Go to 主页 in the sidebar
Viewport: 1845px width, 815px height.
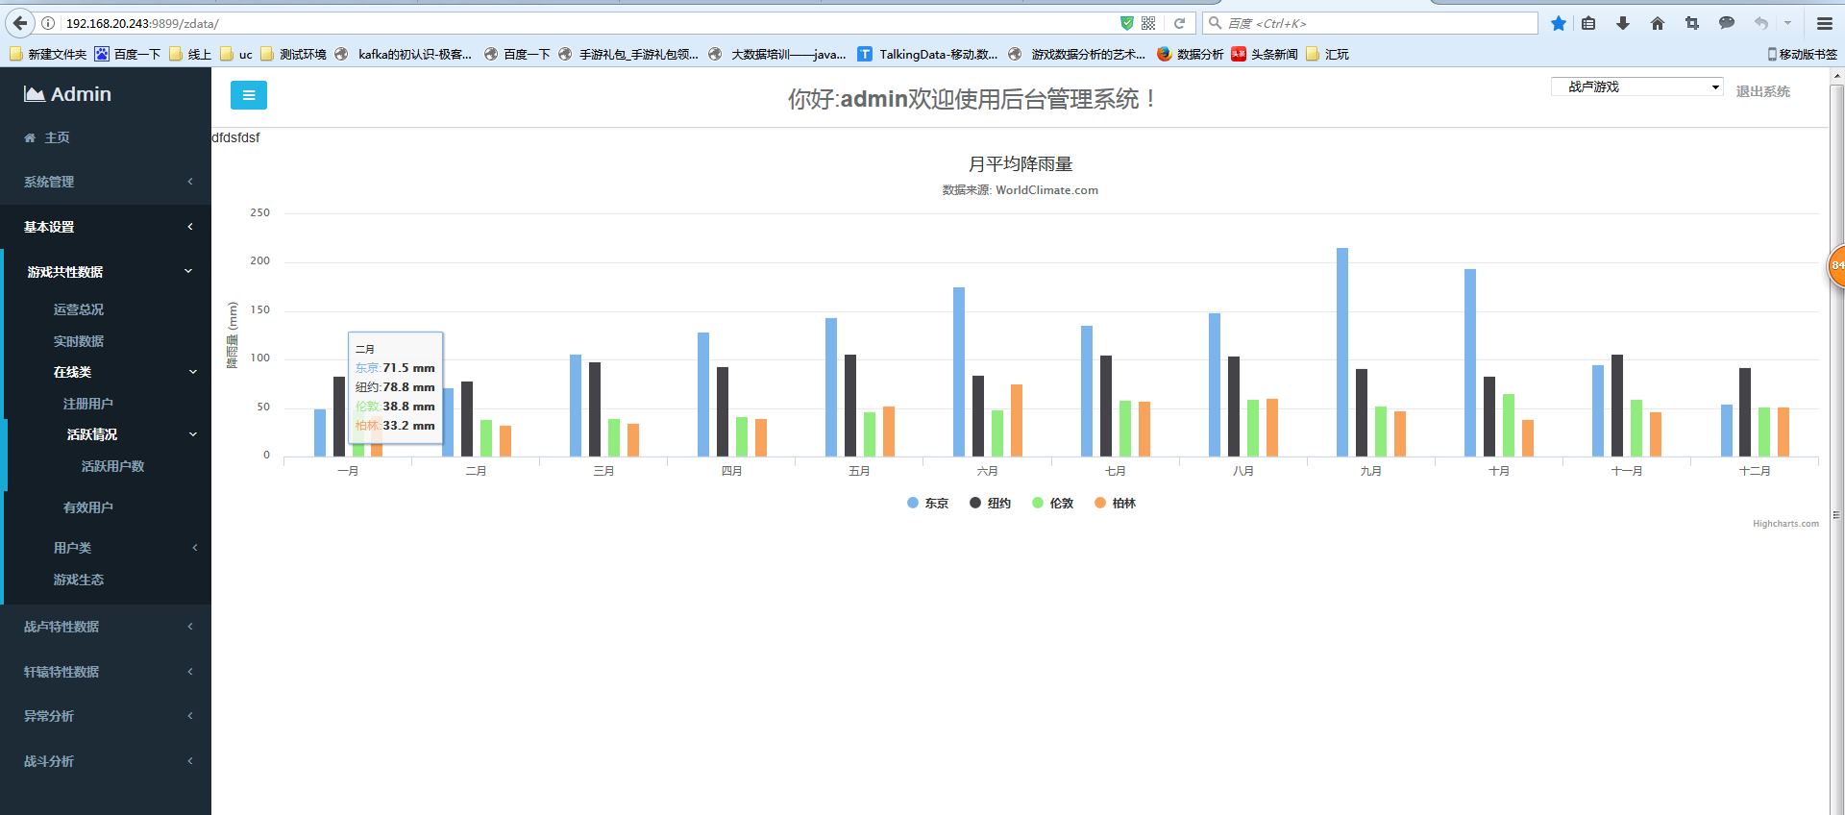coord(57,138)
